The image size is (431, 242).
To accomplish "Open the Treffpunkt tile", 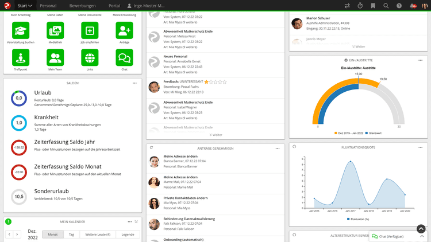I will [x=21, y=57].
